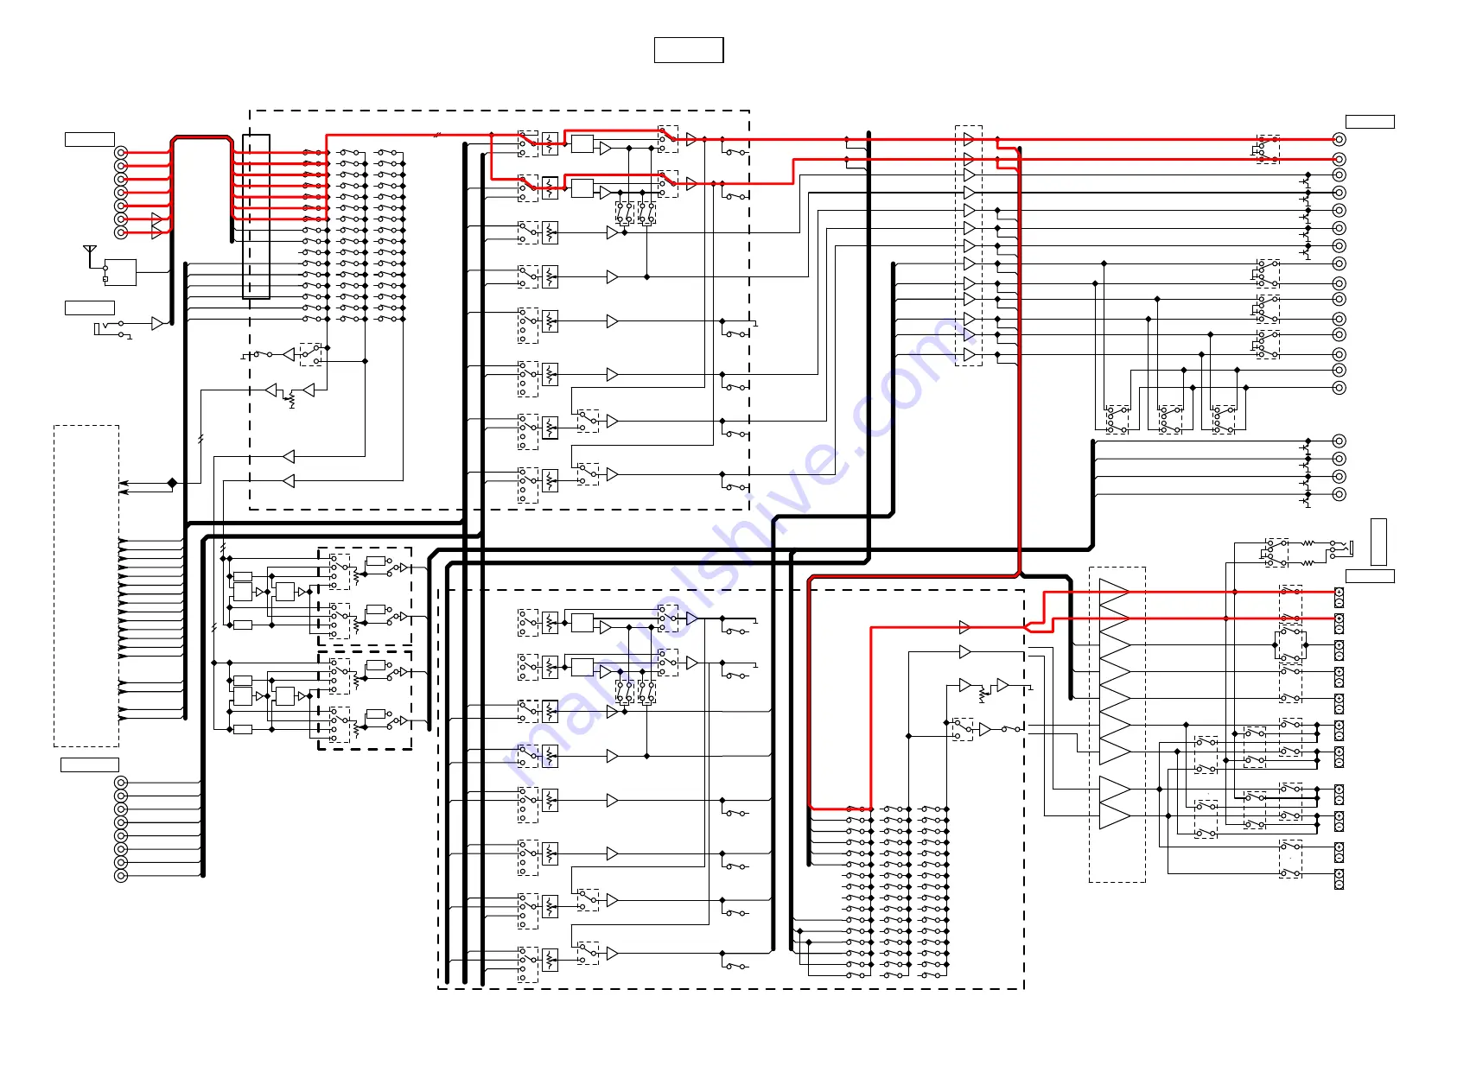Image resolution: width=1470 pixels, height=1091 pixels.
Task: Click the antenna symbol on the left
Action: click(x=90, y=254)
